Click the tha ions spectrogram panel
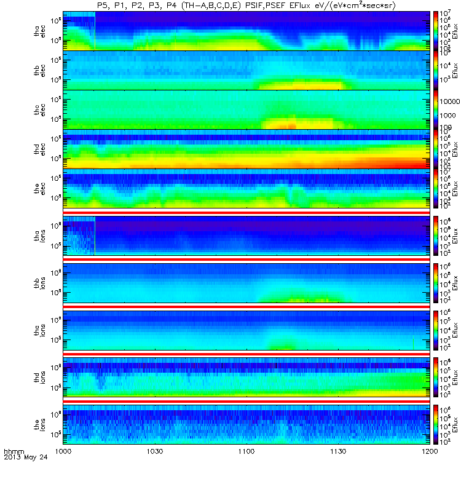Viewport: 461px width, 492px height. pyautogui.click(x=246, y=236)
